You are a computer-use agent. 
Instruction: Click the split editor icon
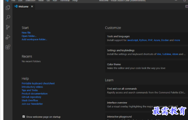187,6
